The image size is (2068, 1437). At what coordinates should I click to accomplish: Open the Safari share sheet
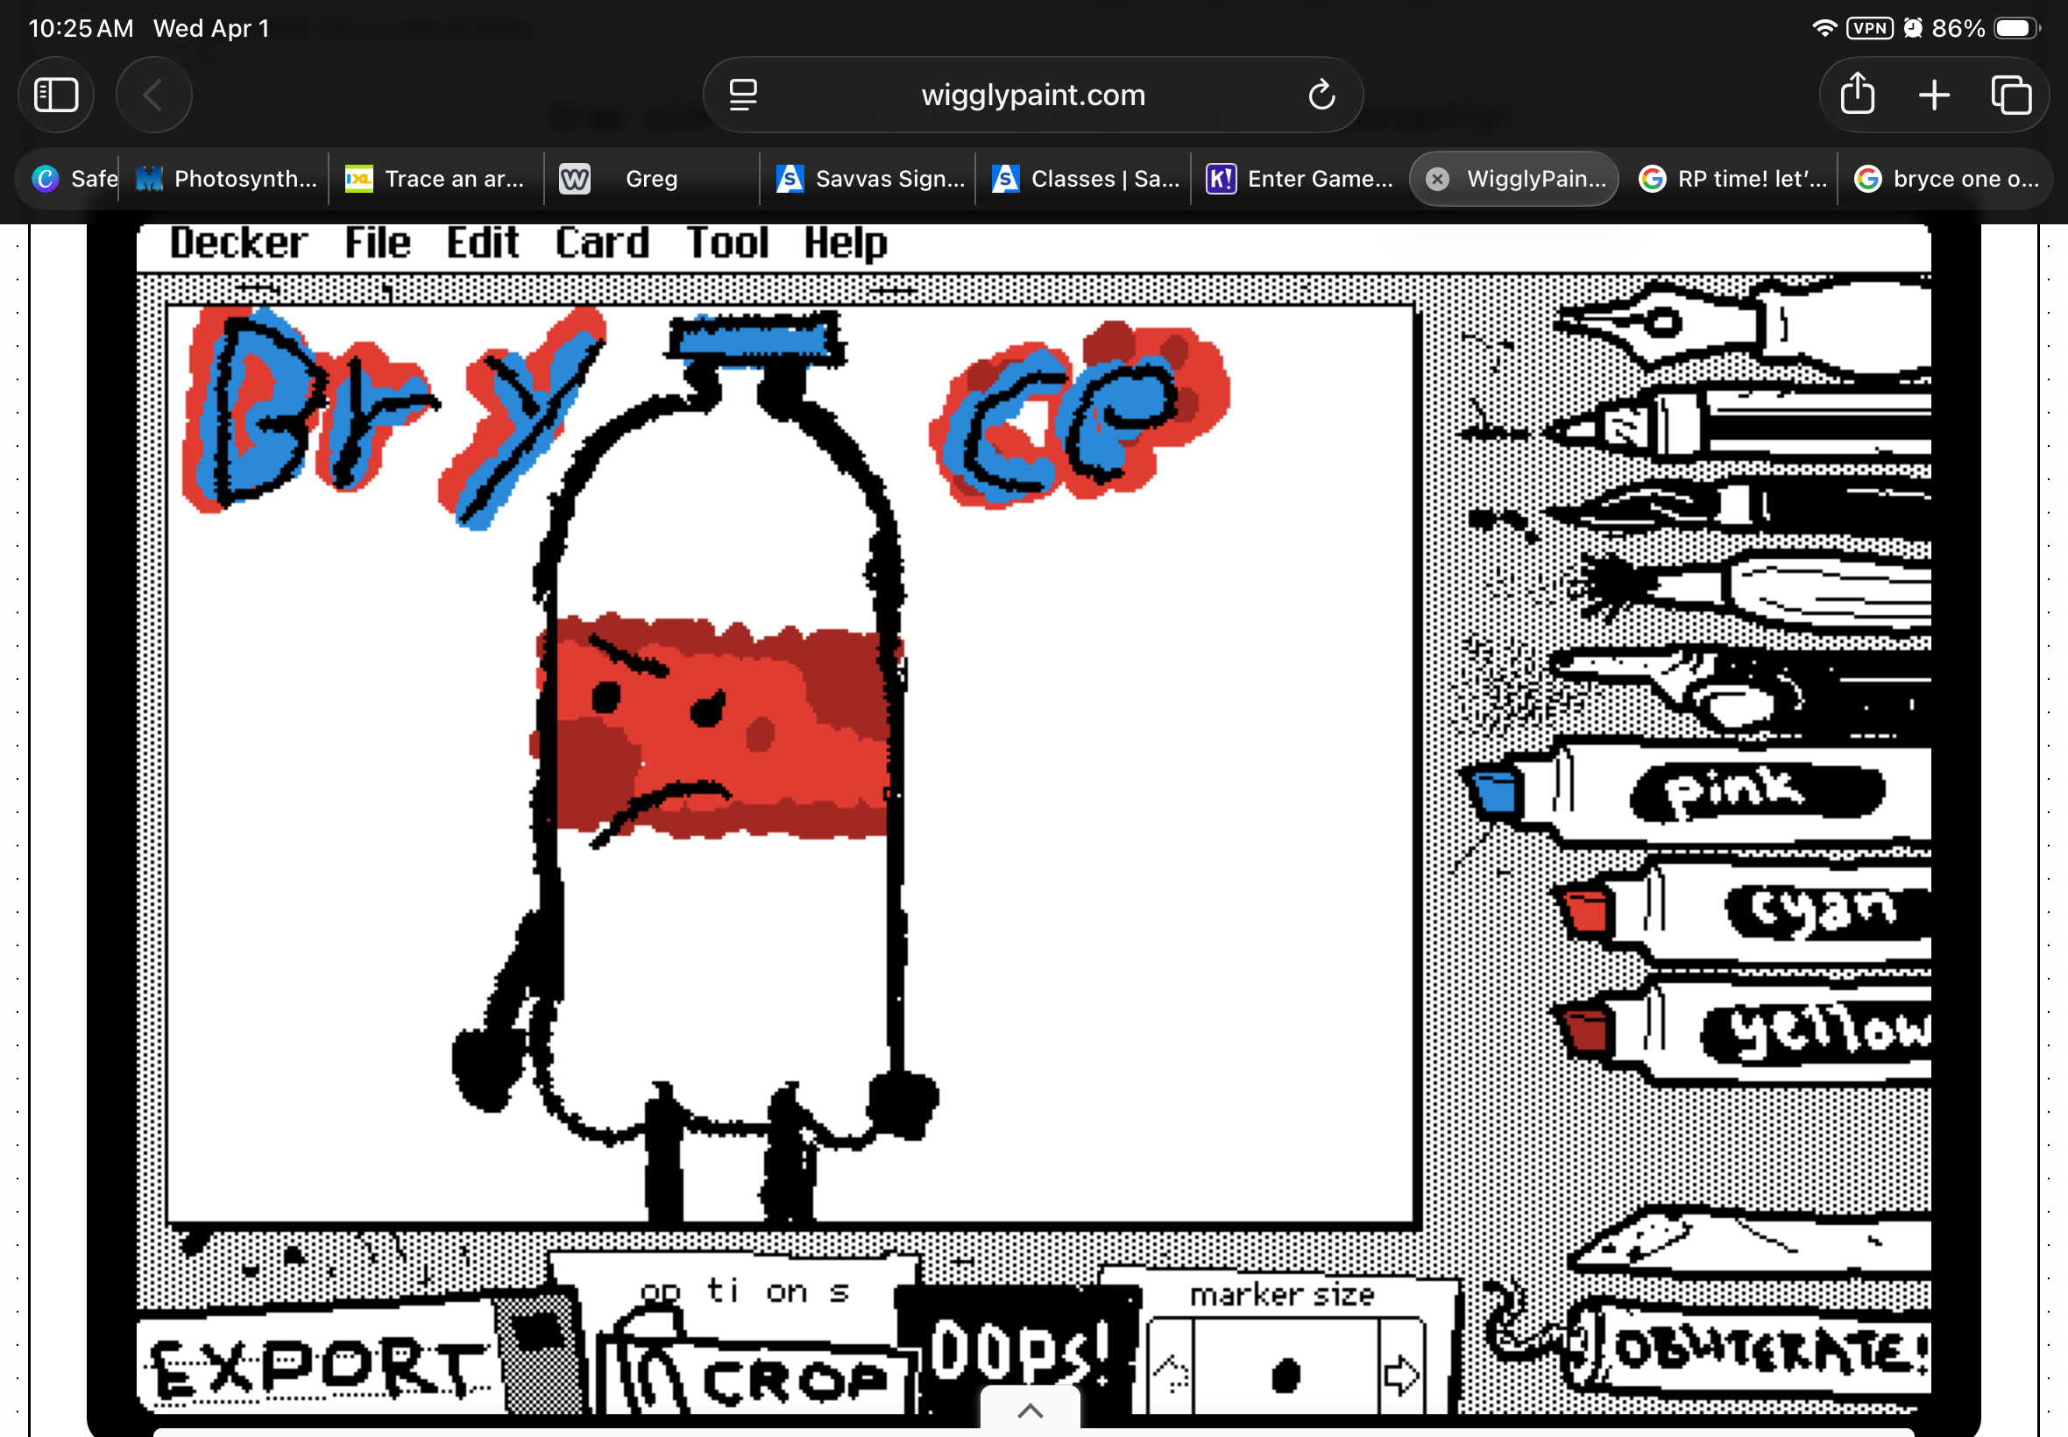coord(1859,94)
